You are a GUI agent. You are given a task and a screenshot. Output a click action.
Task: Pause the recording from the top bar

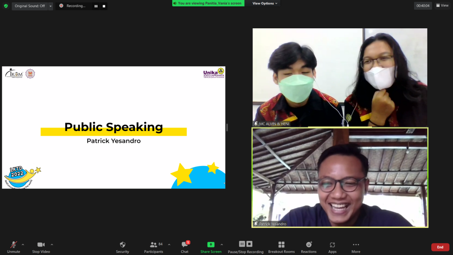pyautogui.click(x=96, y=6)
